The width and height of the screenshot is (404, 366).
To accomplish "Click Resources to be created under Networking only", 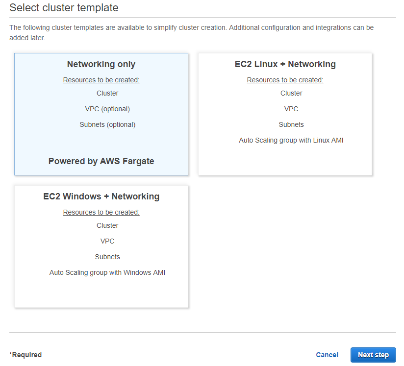I will (101, 80).
